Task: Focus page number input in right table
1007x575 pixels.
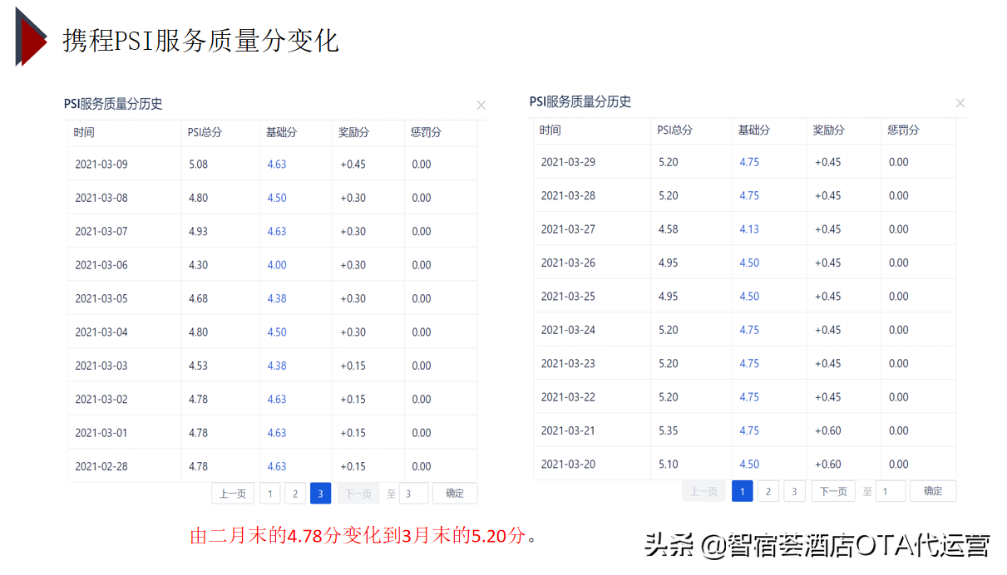Action: pos(890,491)
